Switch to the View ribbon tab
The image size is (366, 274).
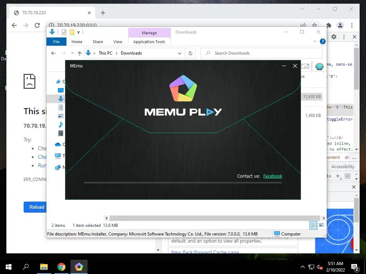(118, 42)
